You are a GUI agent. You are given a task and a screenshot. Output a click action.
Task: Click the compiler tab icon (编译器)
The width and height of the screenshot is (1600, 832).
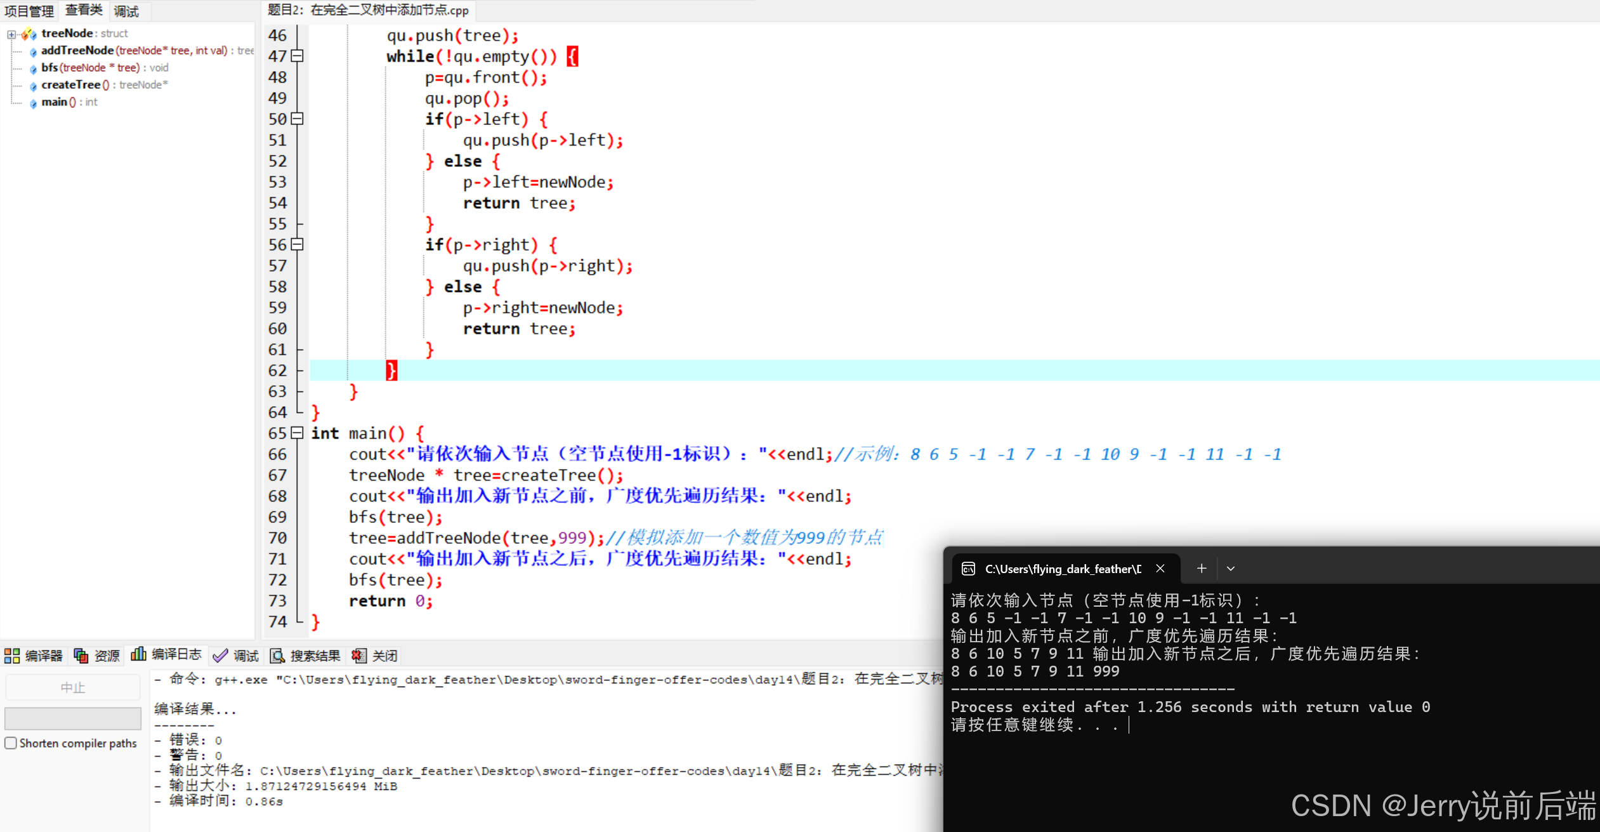coord(12,656)
